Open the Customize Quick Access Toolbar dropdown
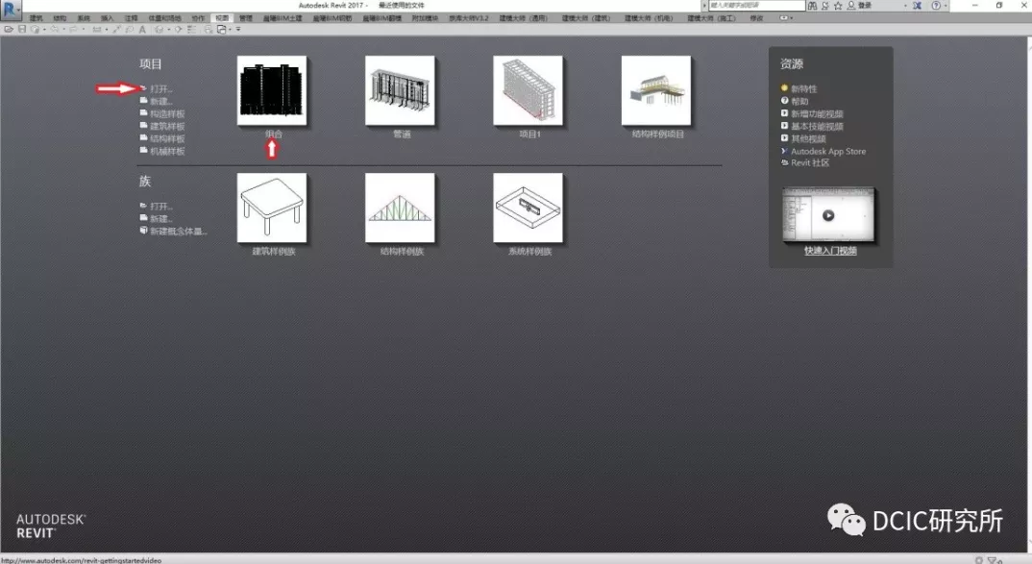This screenshot has width=1032, height=564. click(x=238, y=30)
